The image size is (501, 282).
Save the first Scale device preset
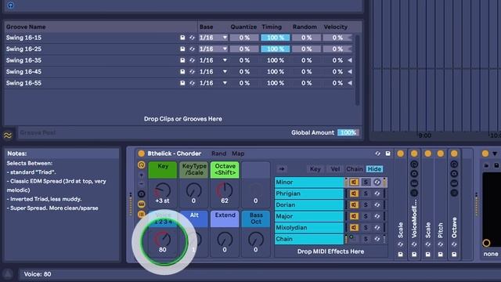pyautogui.click(x=400, y=255)
